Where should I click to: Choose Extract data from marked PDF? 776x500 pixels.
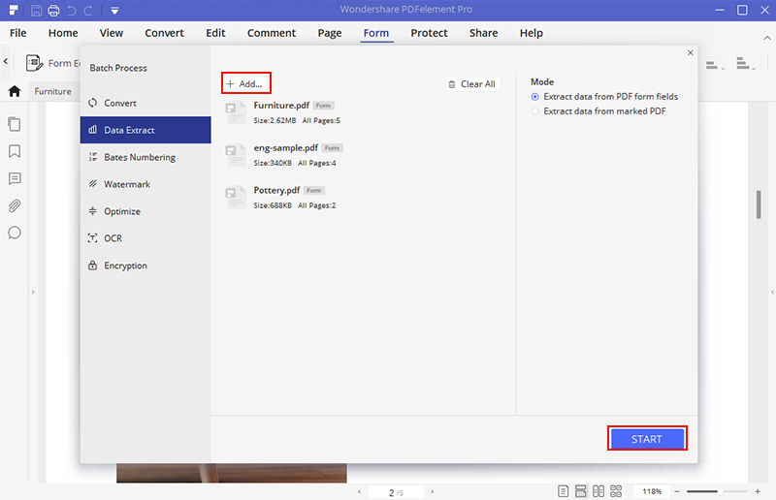(535, 111)
